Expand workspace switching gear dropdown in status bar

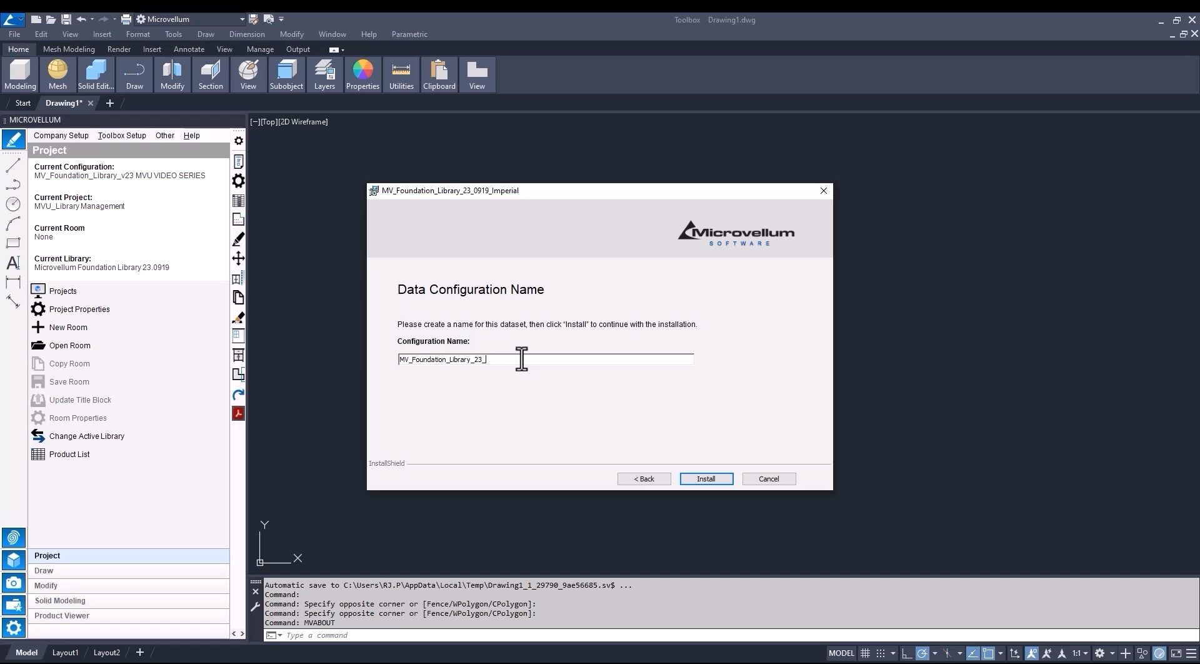click(1112, 653)
